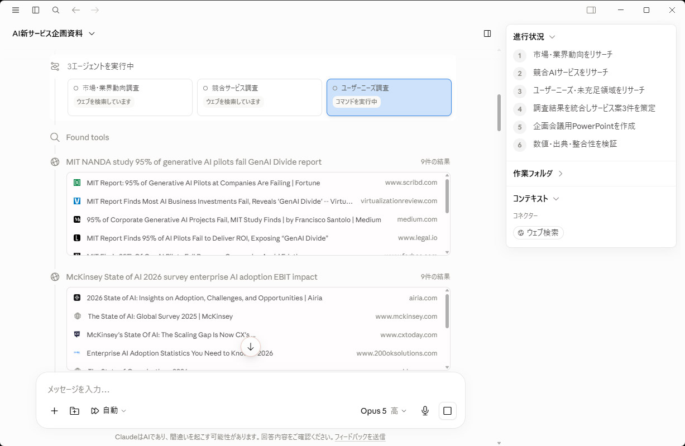Open the Opus 5 高 model selector
The height and width of the screenshot is (446, 685).
pos(384,411)
